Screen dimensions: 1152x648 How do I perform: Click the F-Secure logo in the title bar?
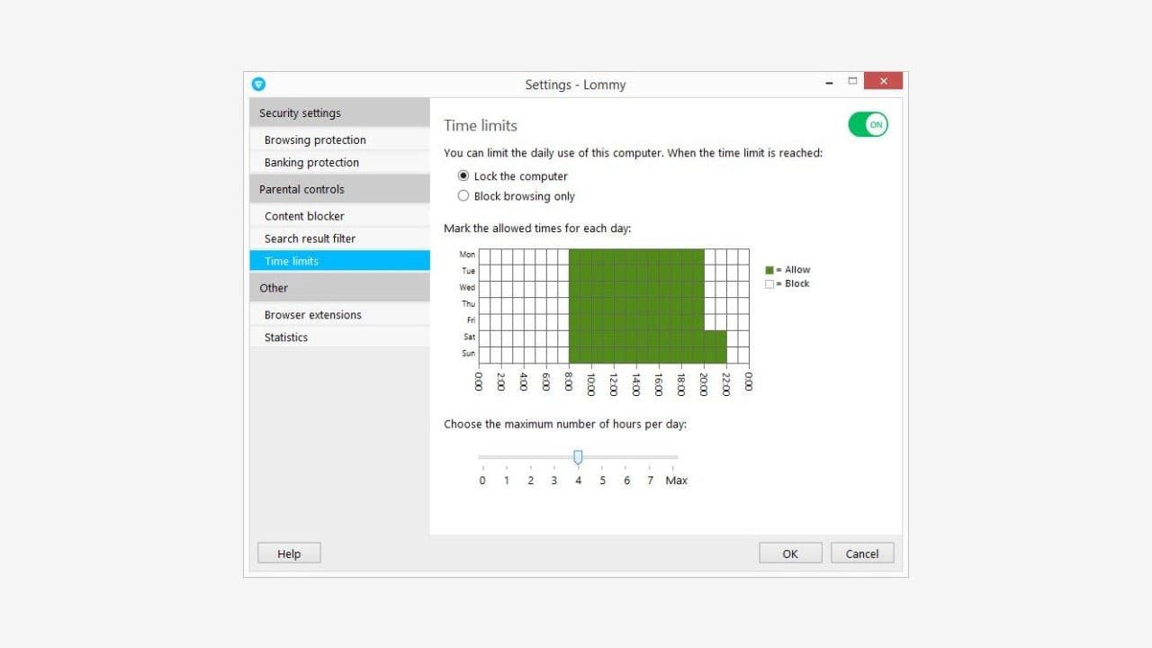click(258, 83)
